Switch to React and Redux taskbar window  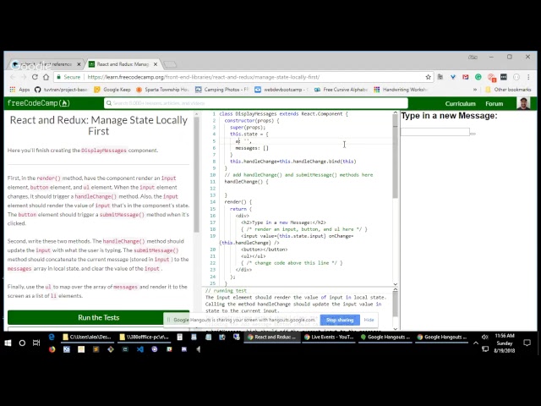(271, 337)
